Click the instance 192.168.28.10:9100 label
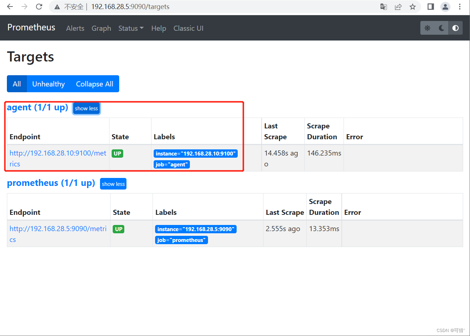470x336 pixels. point(196,153)
